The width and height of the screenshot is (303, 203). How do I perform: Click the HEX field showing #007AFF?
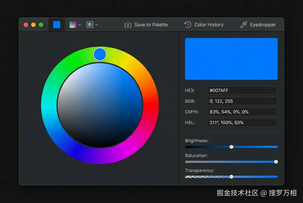[242, 90]
